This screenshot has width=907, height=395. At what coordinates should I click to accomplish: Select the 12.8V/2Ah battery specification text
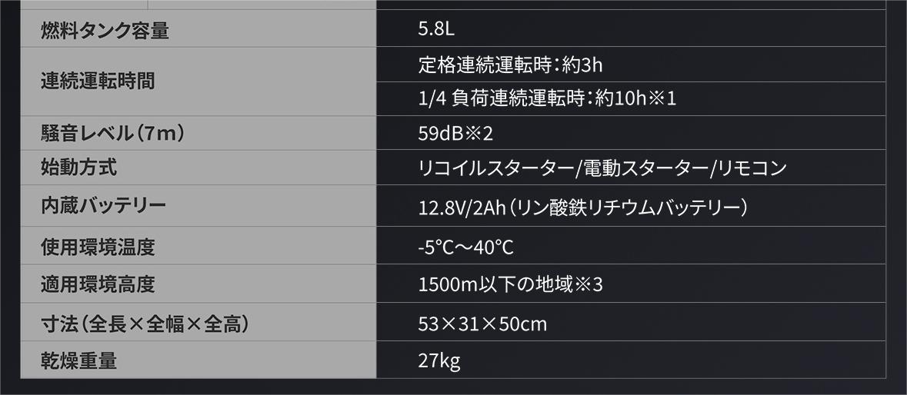(582, 207)
